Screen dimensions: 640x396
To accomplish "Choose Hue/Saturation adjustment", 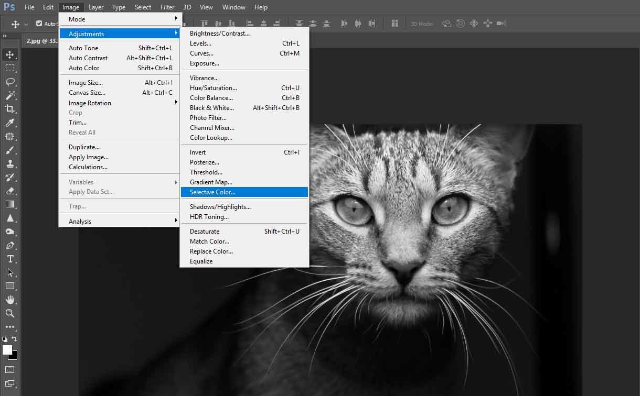I will 244,88.
